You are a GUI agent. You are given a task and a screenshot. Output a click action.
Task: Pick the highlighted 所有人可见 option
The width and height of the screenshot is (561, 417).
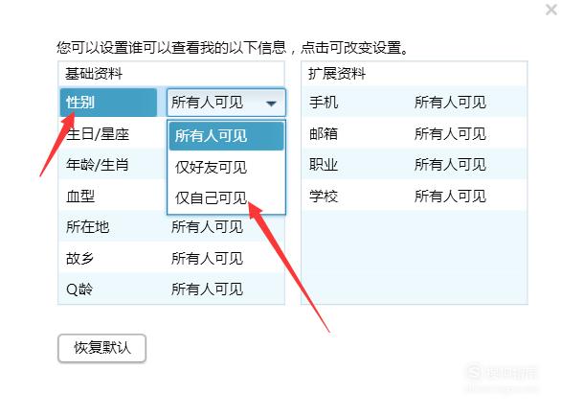coord(226,136)
